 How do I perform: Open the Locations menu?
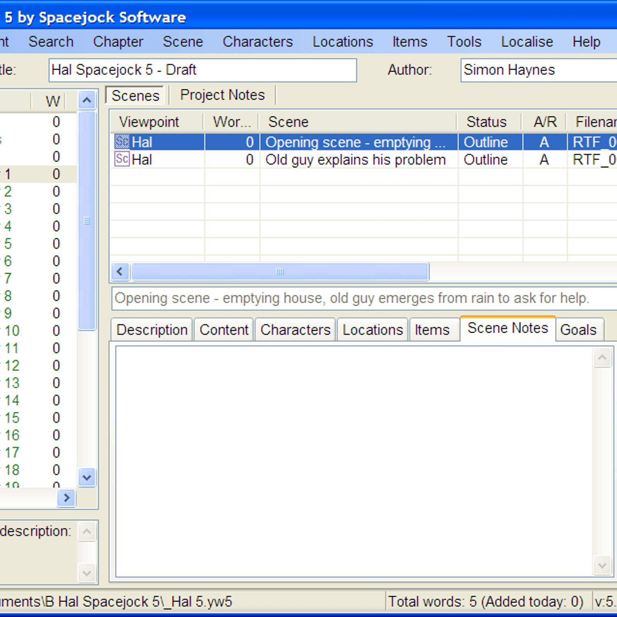coord(343,42)
